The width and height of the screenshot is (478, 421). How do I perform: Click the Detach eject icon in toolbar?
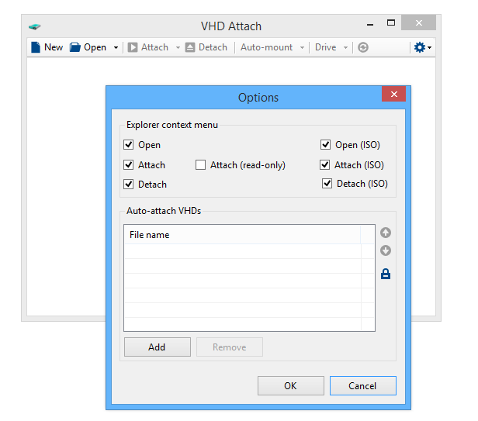(190, 47)
